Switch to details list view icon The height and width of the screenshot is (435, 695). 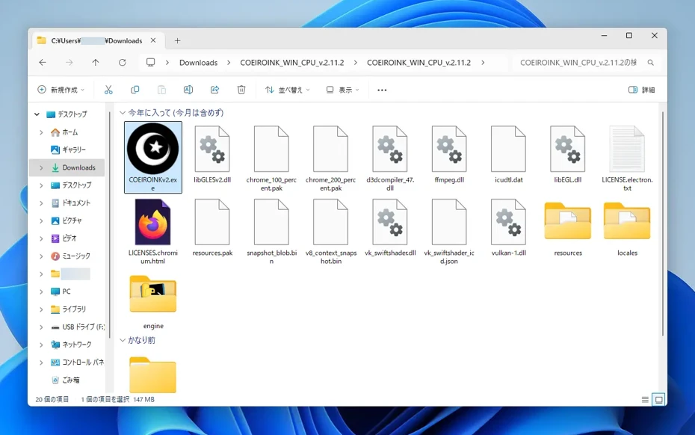pos(646,400)
